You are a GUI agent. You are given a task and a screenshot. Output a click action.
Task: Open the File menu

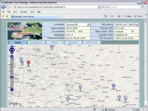click(x=3, y=12)
